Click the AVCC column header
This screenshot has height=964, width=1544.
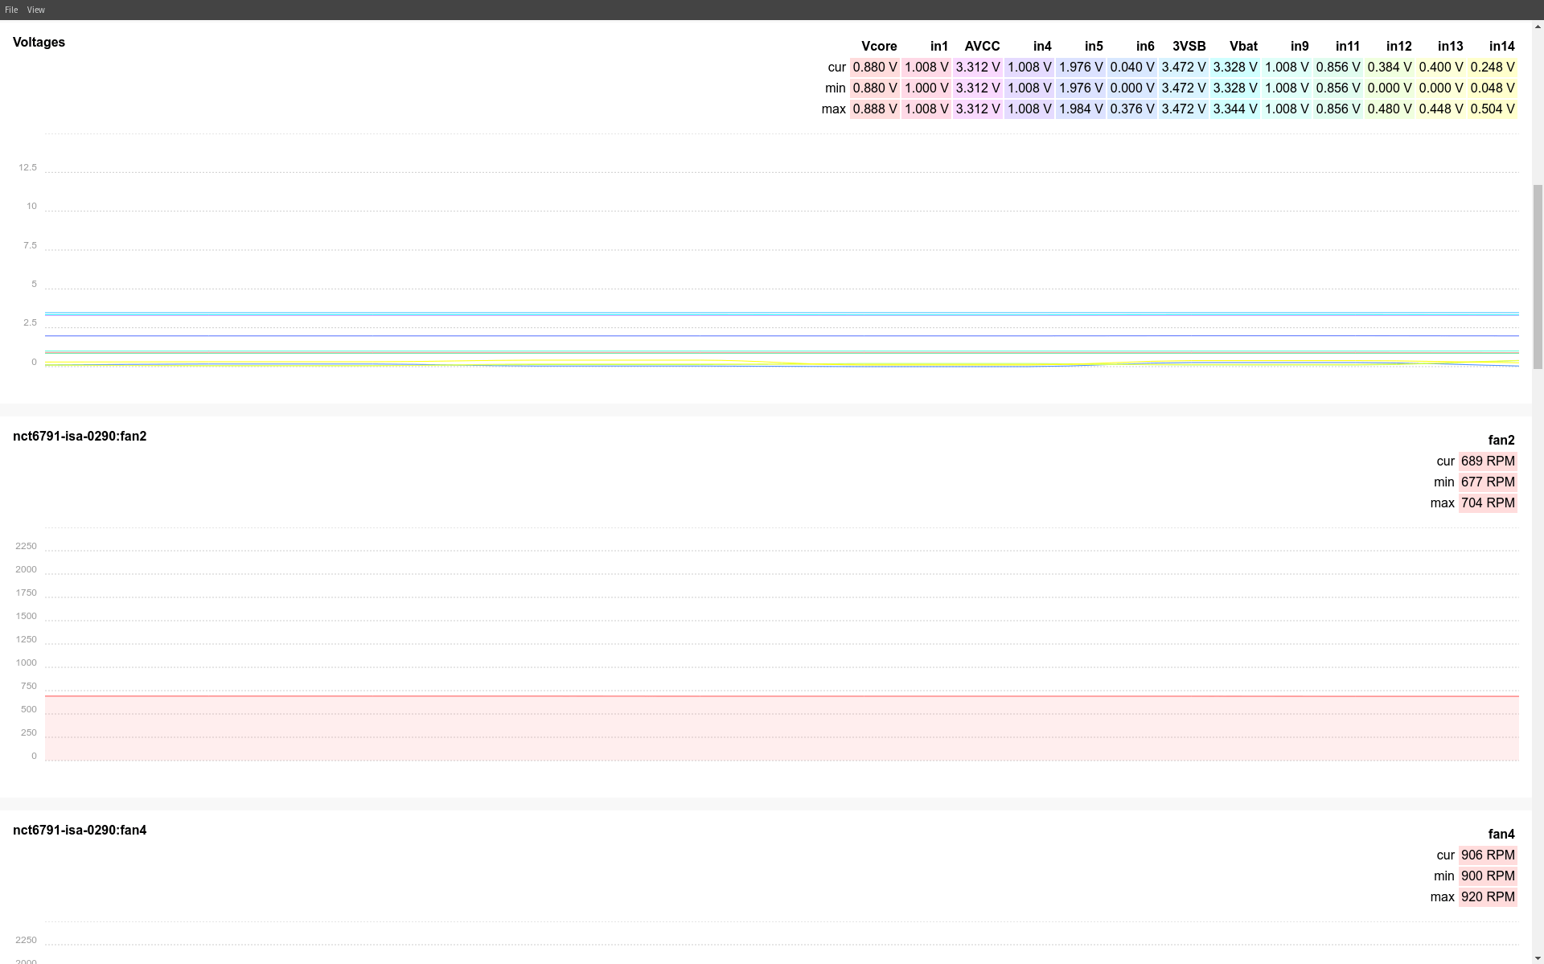pyautogui.click(x=982, y=47)
